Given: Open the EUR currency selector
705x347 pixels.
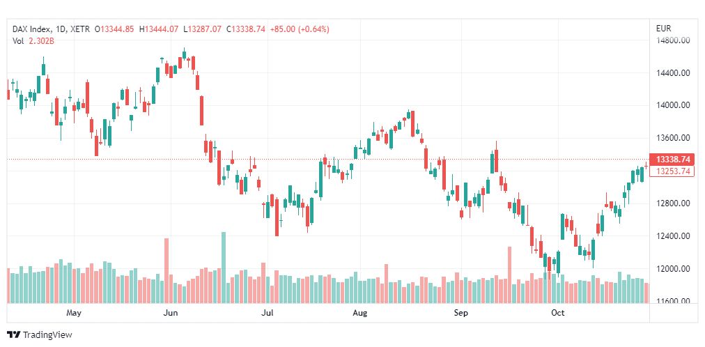Looking at the screenshot, I should pos(663,29).
